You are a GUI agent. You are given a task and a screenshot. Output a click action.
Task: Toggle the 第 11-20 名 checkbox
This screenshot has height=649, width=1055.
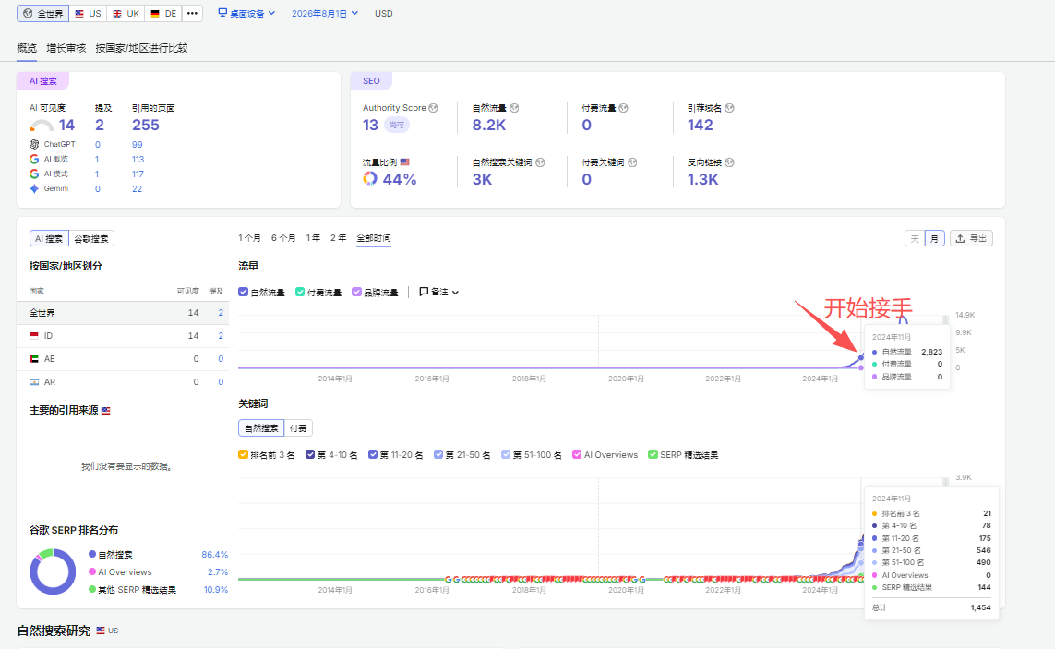point(373,454)
